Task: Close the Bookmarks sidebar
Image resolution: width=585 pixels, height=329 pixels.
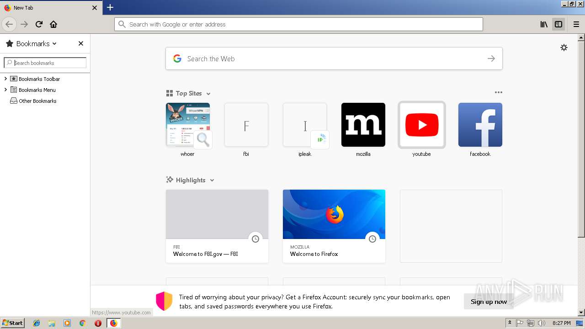Action: (x=81, y=43)
